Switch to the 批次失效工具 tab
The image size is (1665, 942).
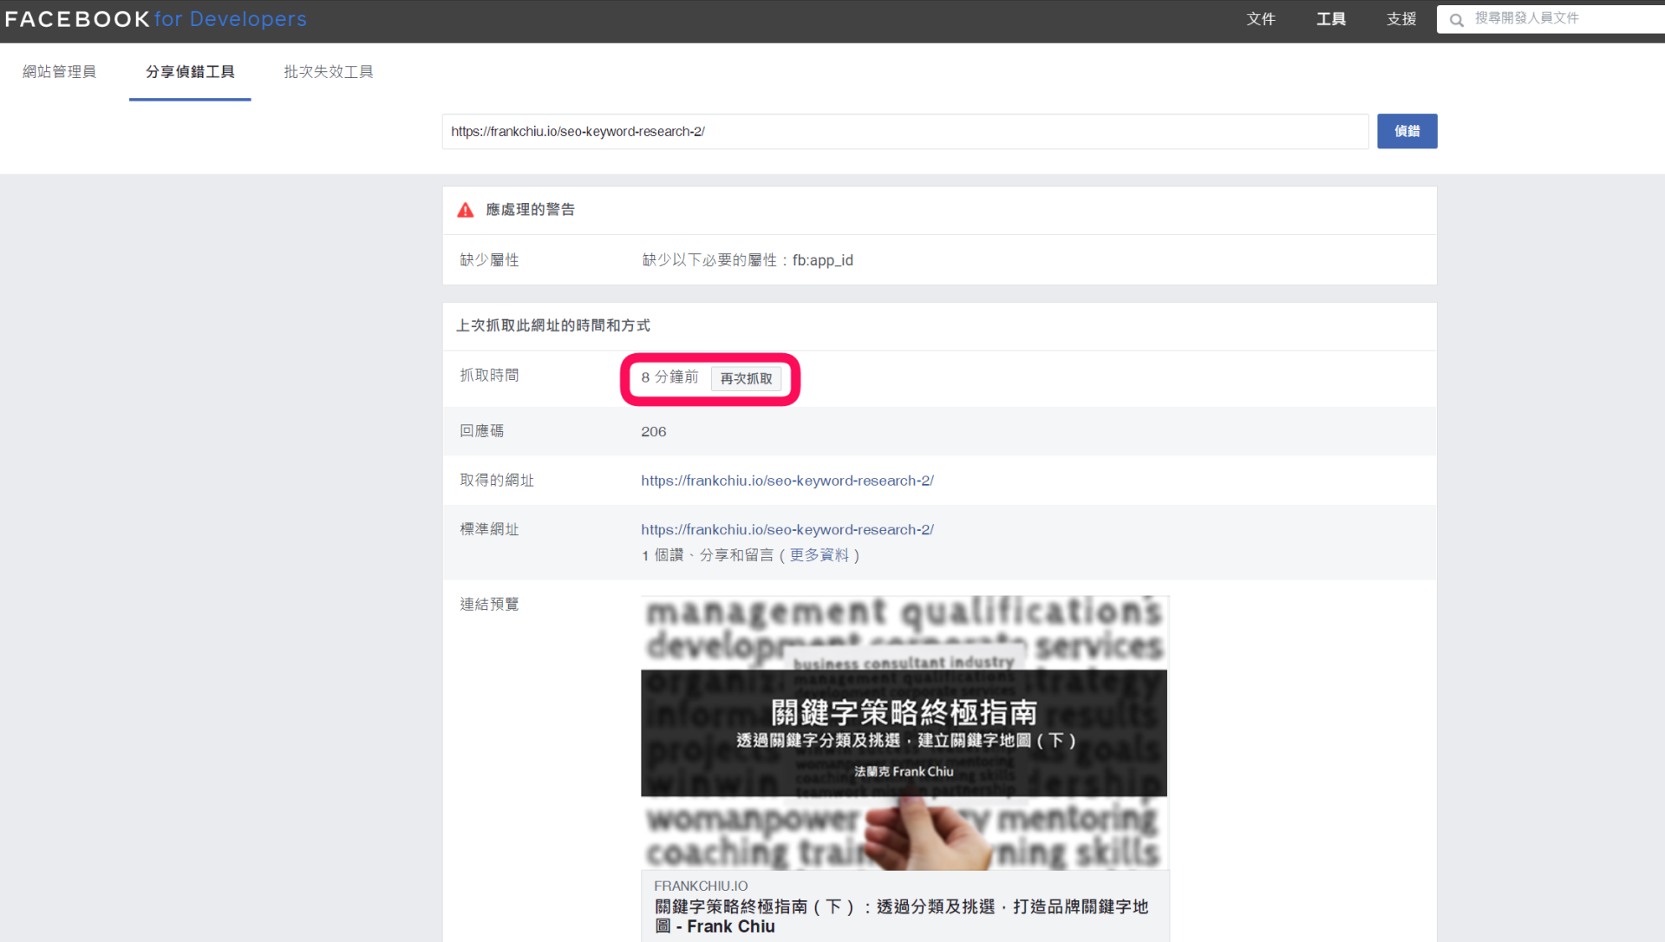click(x=329, y=72)
